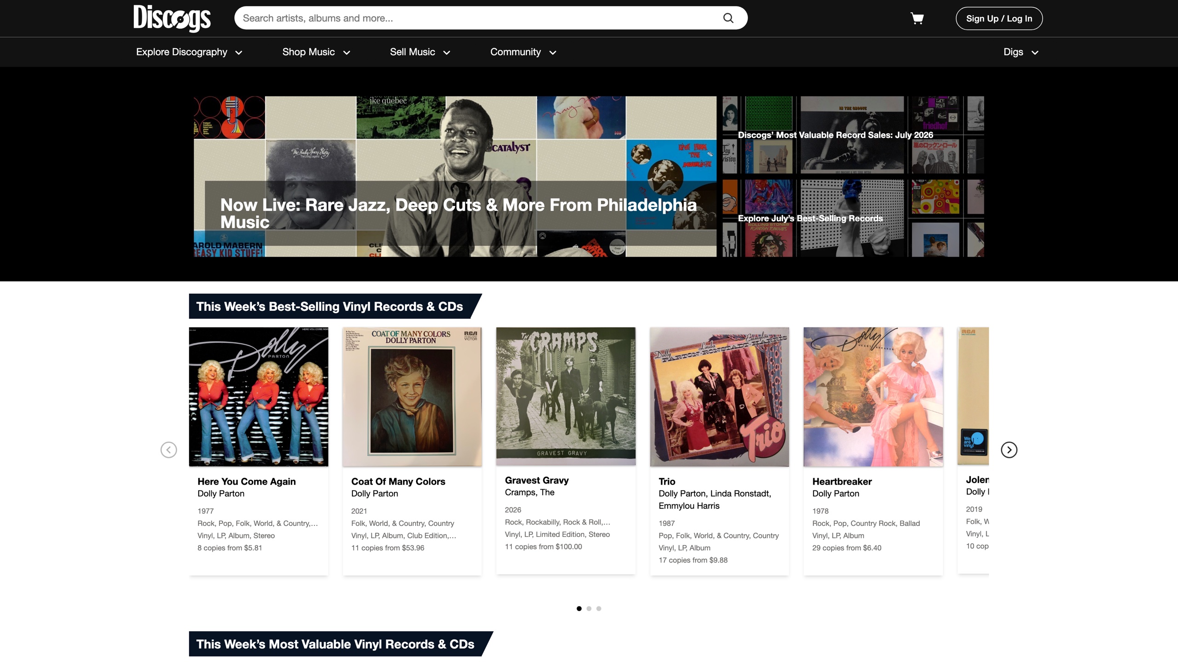The width and height of the screenshot is (1178, 662).
Task: Click Sign Up / Log In button
Action: [999, 18]
